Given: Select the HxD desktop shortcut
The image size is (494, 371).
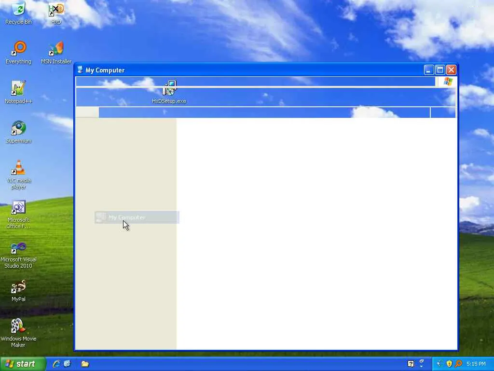Looking at the screenshot, I should tap(56, 13).
